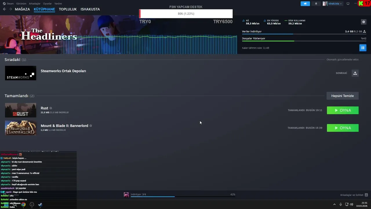Click the Tamamlandı section header
This screenshot has width=371, height=209.
[19, 96]
